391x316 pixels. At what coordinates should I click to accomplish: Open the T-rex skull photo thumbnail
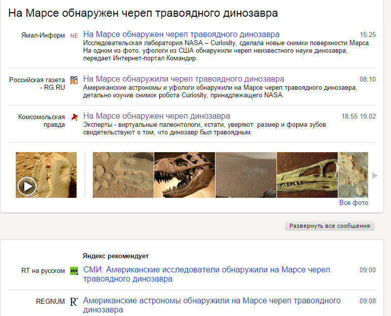(x=185, y=175)
